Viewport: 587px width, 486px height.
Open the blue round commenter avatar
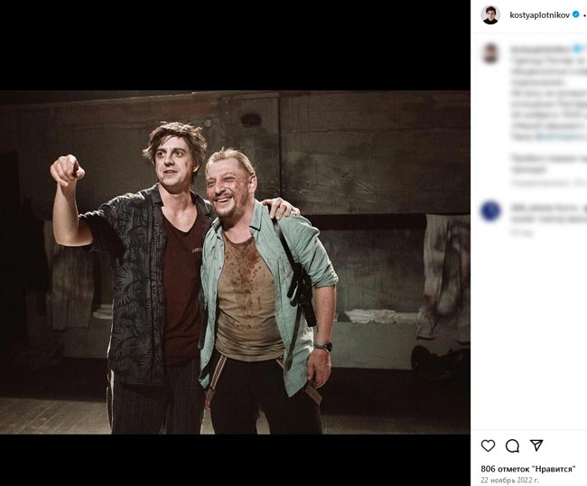click(x=490, y=210)
